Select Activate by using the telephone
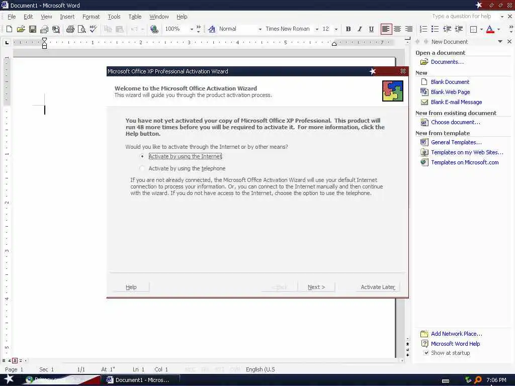 [142, 168]
